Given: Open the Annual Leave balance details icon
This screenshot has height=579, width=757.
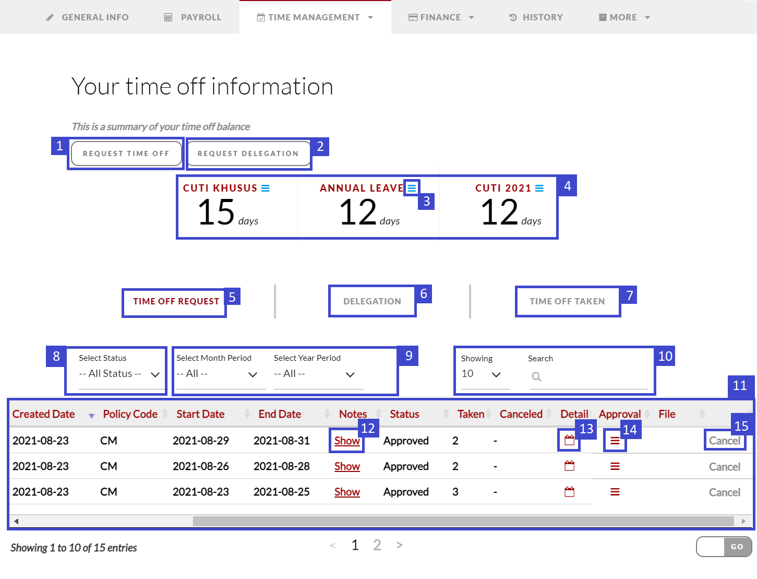Looking at the screenshot, I should 412,188.
